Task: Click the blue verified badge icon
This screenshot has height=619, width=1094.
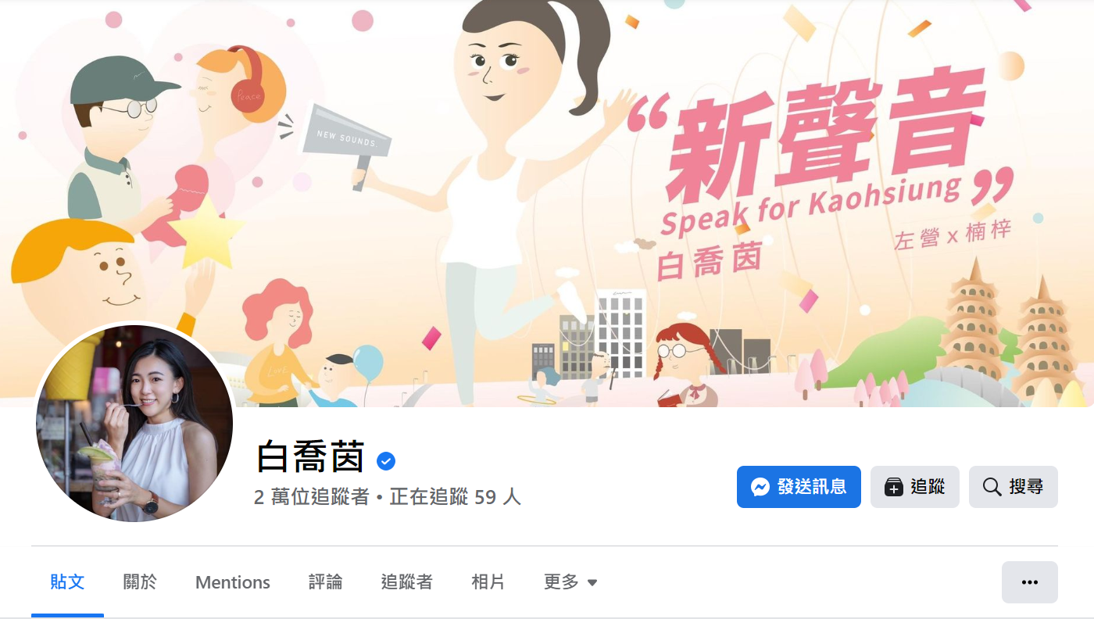Action: click(x=386, y=461)
